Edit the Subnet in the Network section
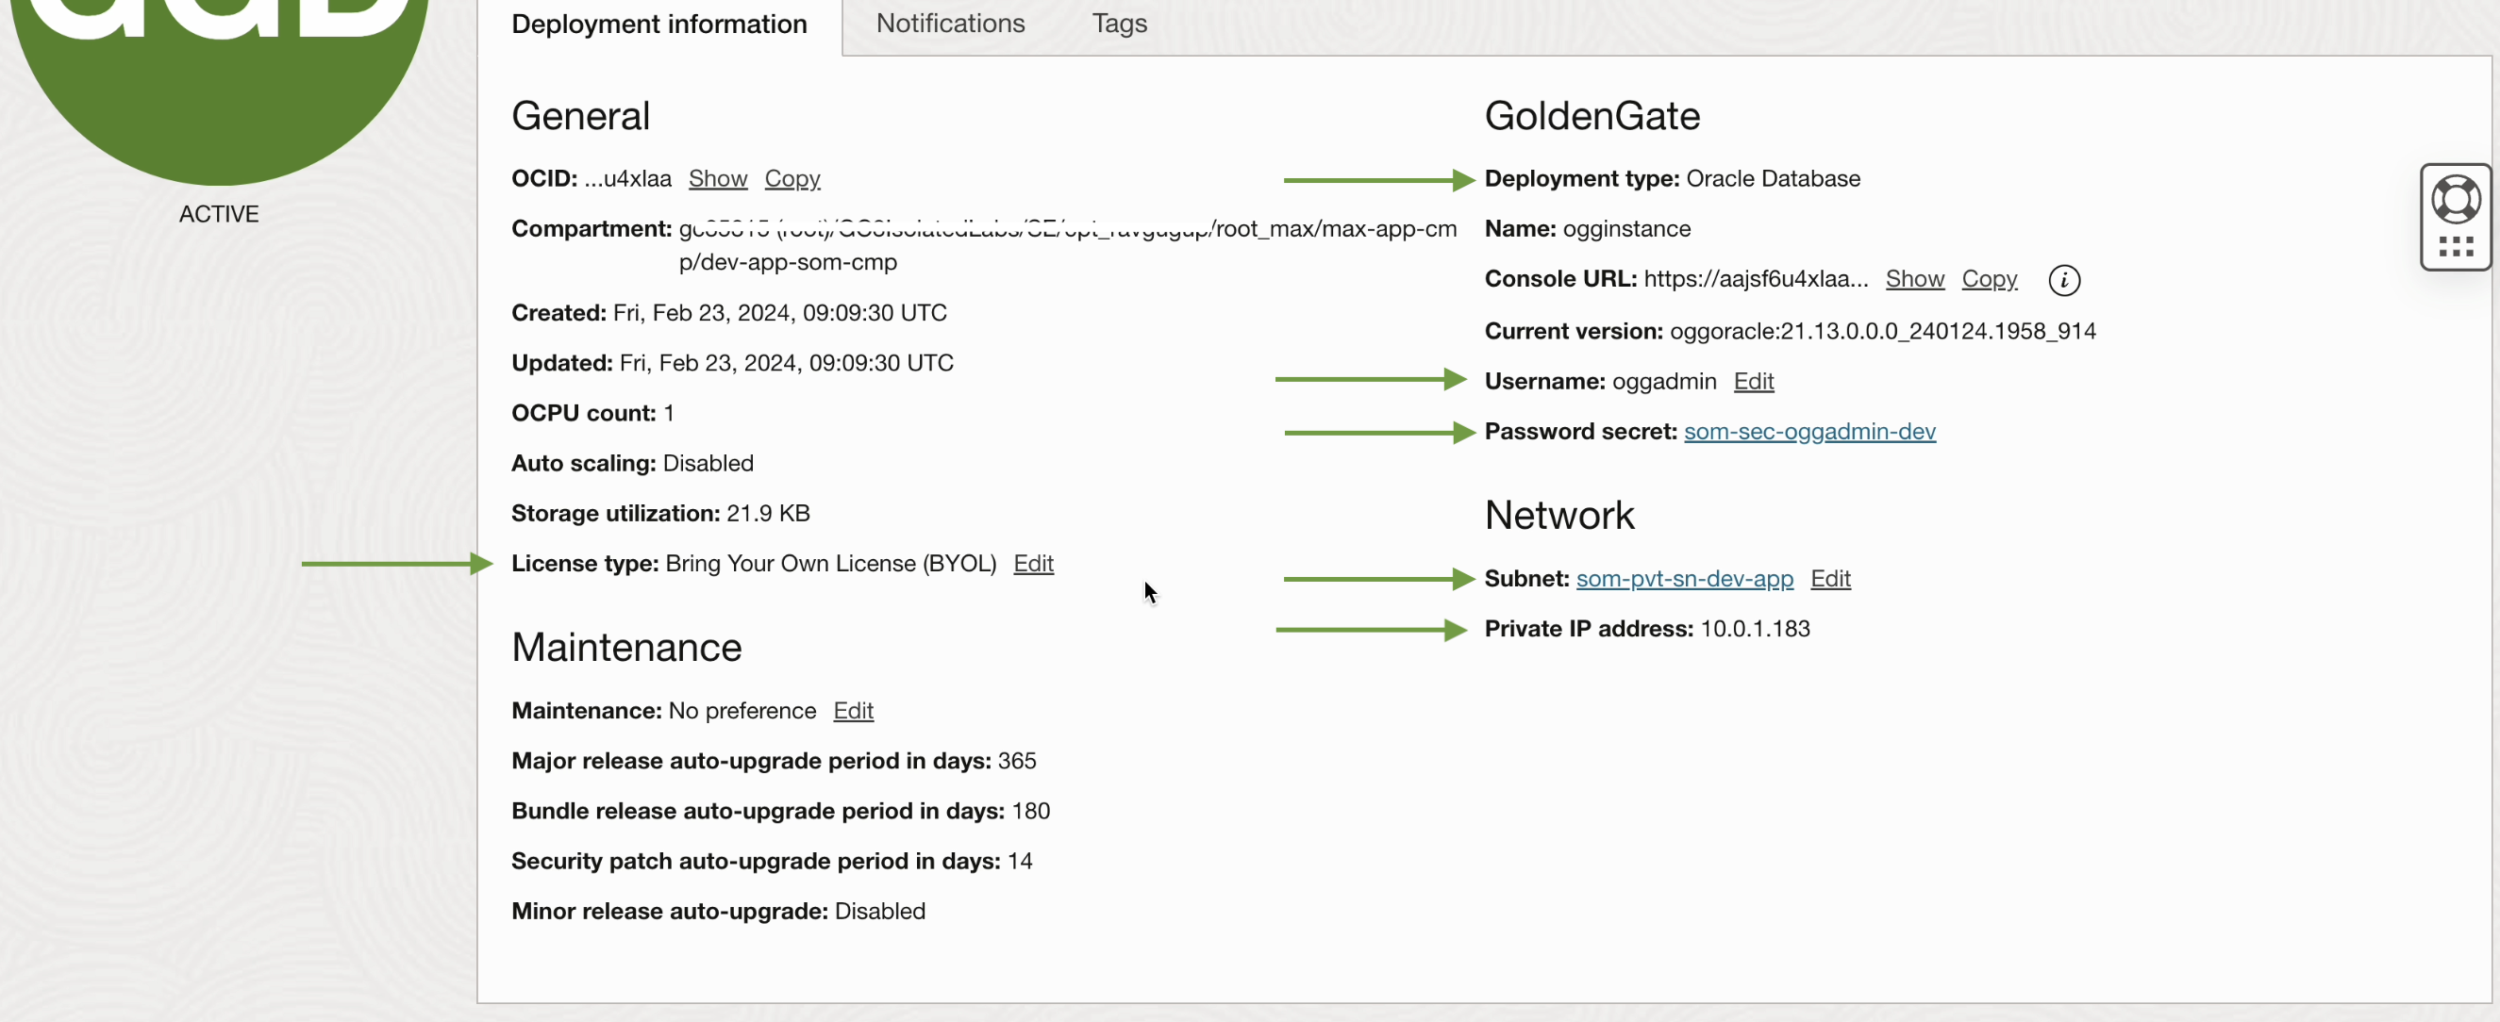 tap(1830, 578)
